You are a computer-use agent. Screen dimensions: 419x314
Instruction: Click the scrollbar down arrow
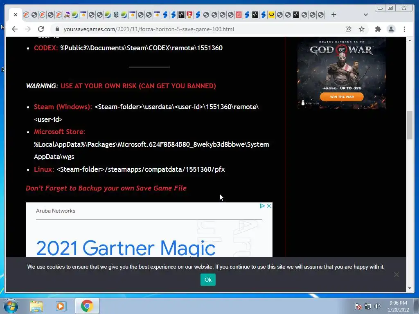pyautogui.click(x=410, y=288)
